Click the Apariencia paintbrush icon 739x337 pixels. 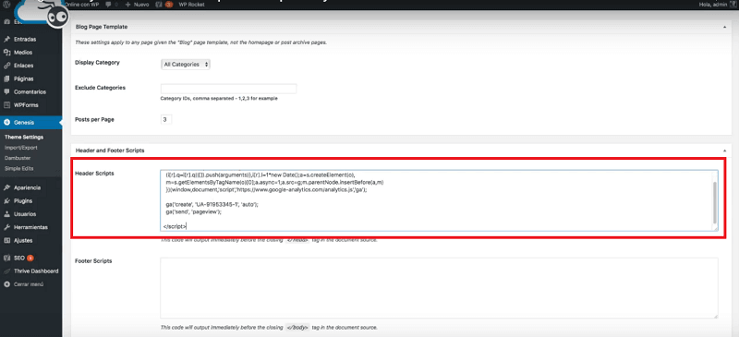click(x=6, y=187)
